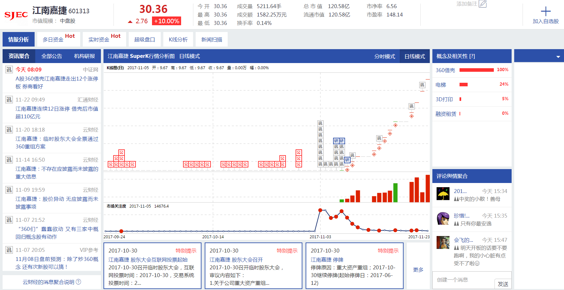This screenshot has height=290, width=564.
Task: Click news icon beside 今天 08:09 item
Action: (x=9, y=70)
